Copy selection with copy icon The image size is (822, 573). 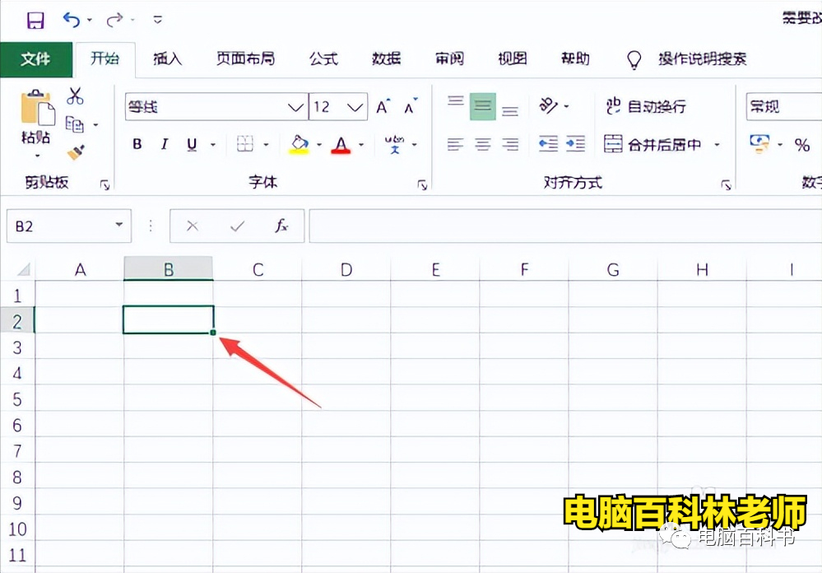[74, 124]
